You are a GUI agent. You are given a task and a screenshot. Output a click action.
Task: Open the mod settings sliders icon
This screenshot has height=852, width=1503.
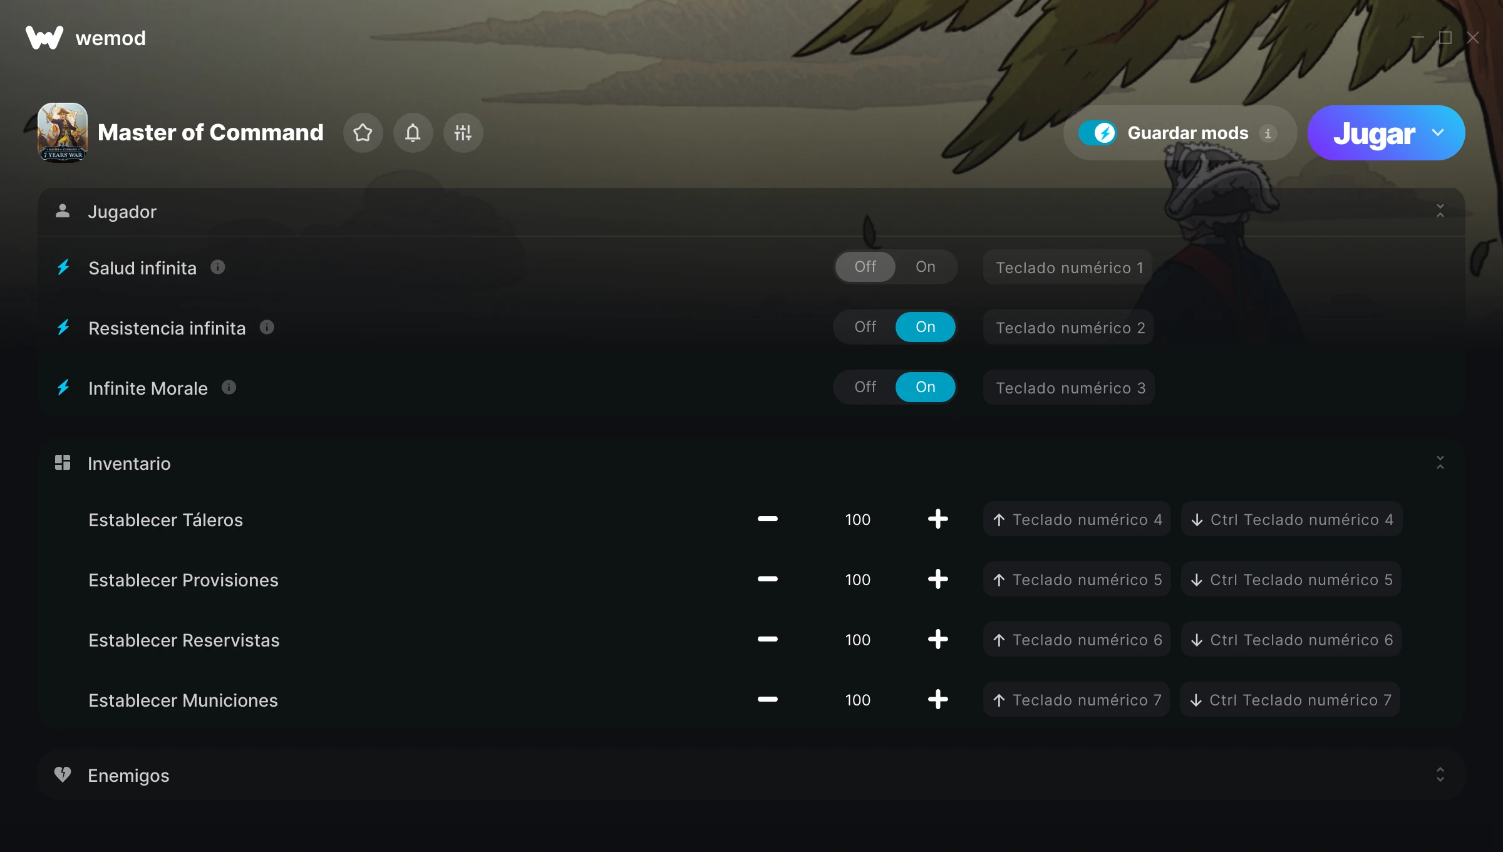(x=463, y=133)
